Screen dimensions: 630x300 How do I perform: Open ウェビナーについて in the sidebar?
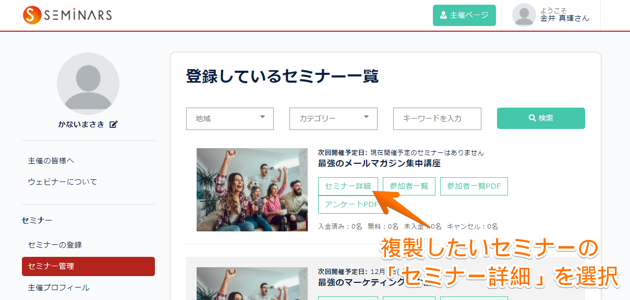tap(63, 182)
